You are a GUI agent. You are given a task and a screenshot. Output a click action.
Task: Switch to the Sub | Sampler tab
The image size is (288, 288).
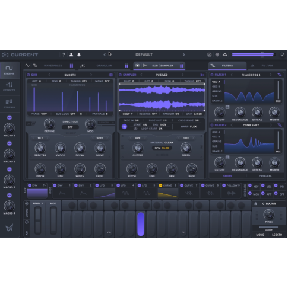(x=159, y=66)
